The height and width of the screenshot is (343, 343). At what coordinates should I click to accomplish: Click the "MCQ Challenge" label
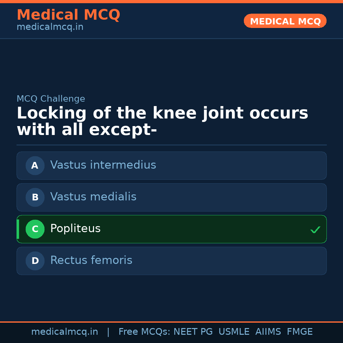pos(51,99)
